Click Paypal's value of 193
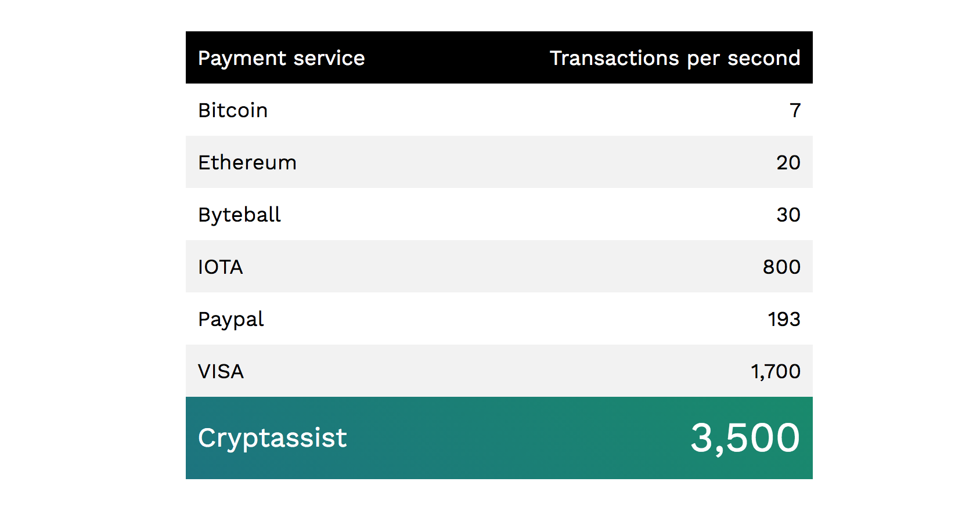The height and width of the screenshot is (507, 980). pos(784,319)
